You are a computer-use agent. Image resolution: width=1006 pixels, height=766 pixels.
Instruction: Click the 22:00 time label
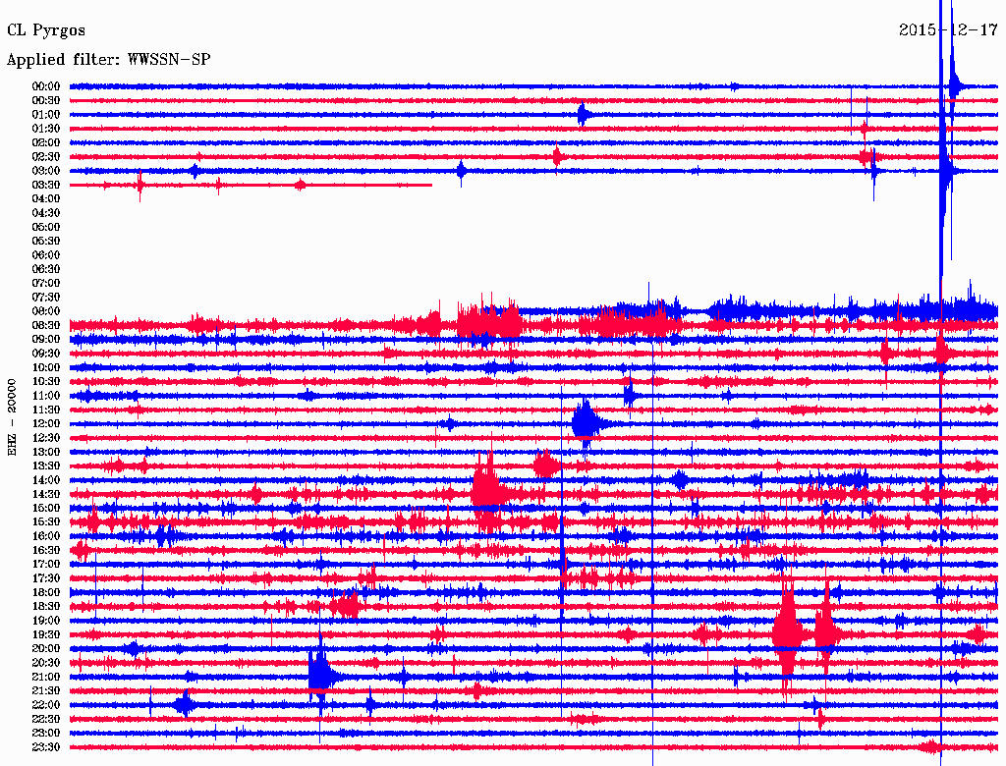[x=46, y=705]
